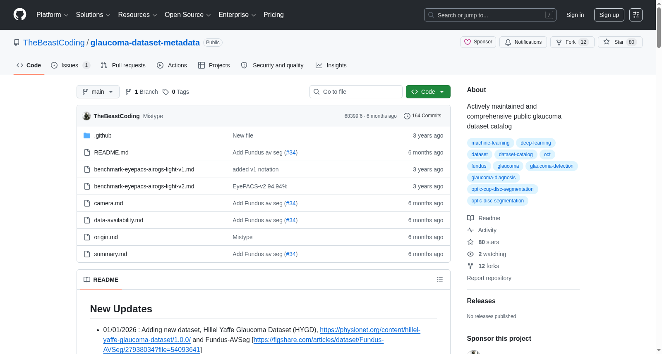View the 12 forks list
This screenshot has width=662, height=354.
point(483,266)
